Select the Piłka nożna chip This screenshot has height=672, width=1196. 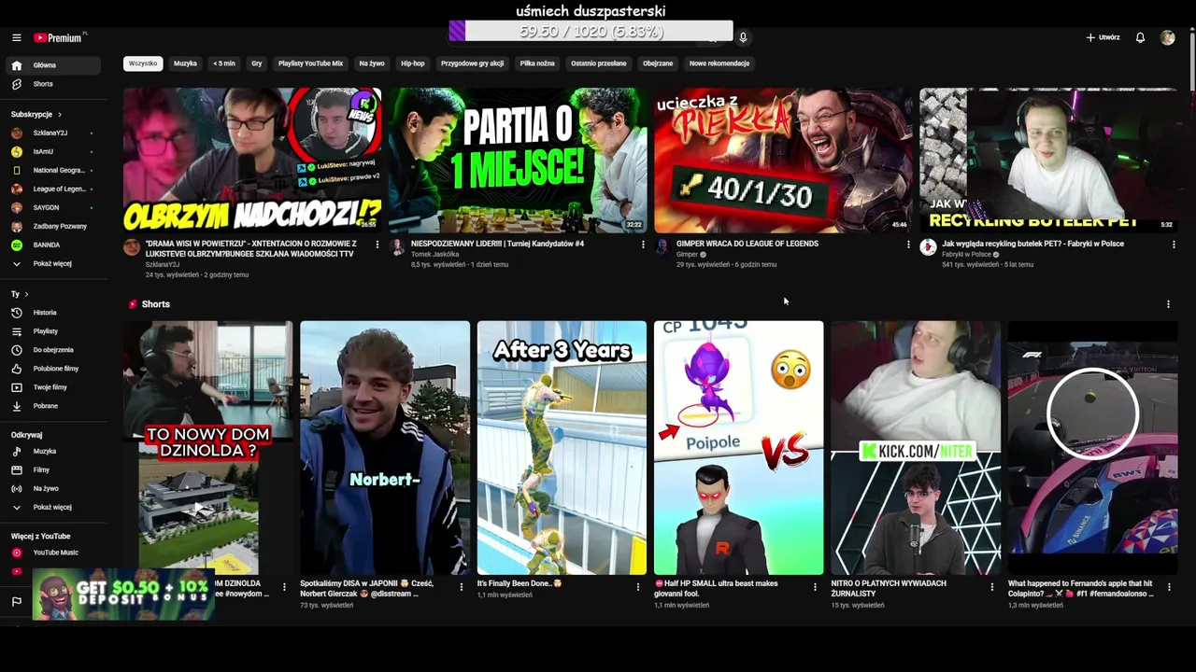point(537,63)
